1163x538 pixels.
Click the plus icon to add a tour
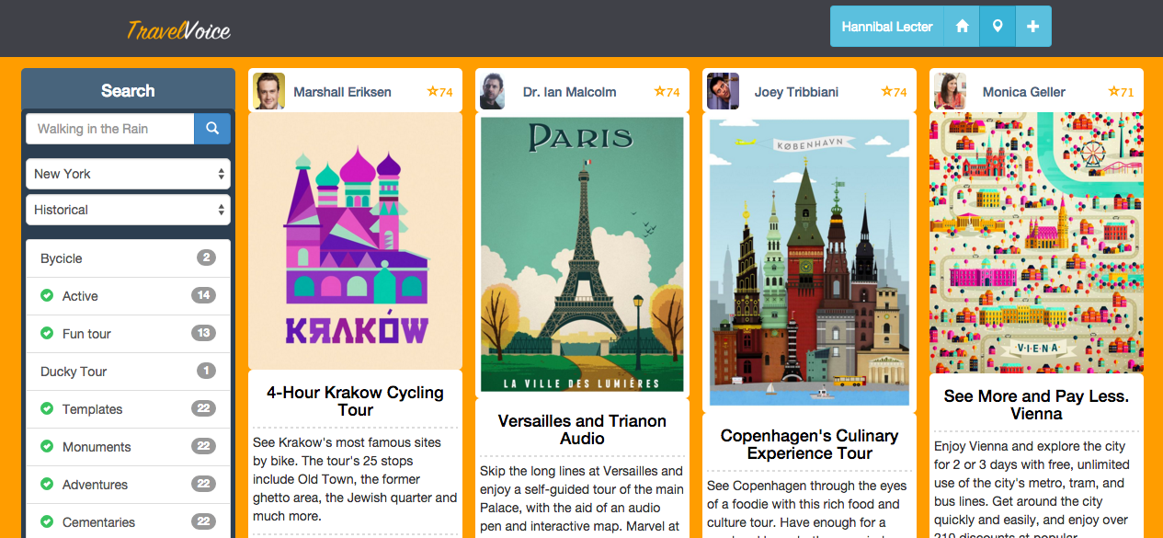[1033, 27]
